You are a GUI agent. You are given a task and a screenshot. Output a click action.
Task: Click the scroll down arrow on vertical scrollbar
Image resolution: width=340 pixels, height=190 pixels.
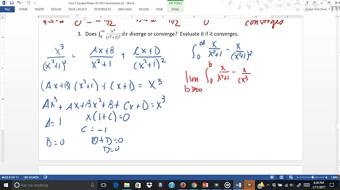tap(338, 172)
